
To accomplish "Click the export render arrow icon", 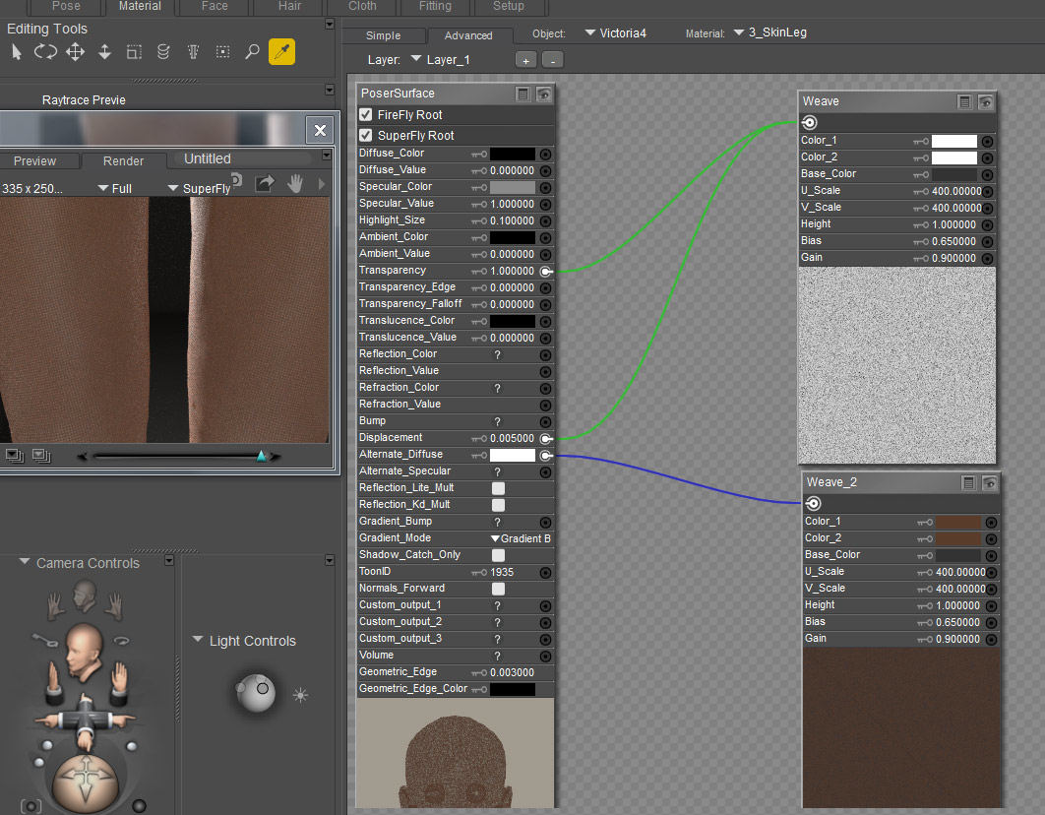I will click(x=264, y=184).
